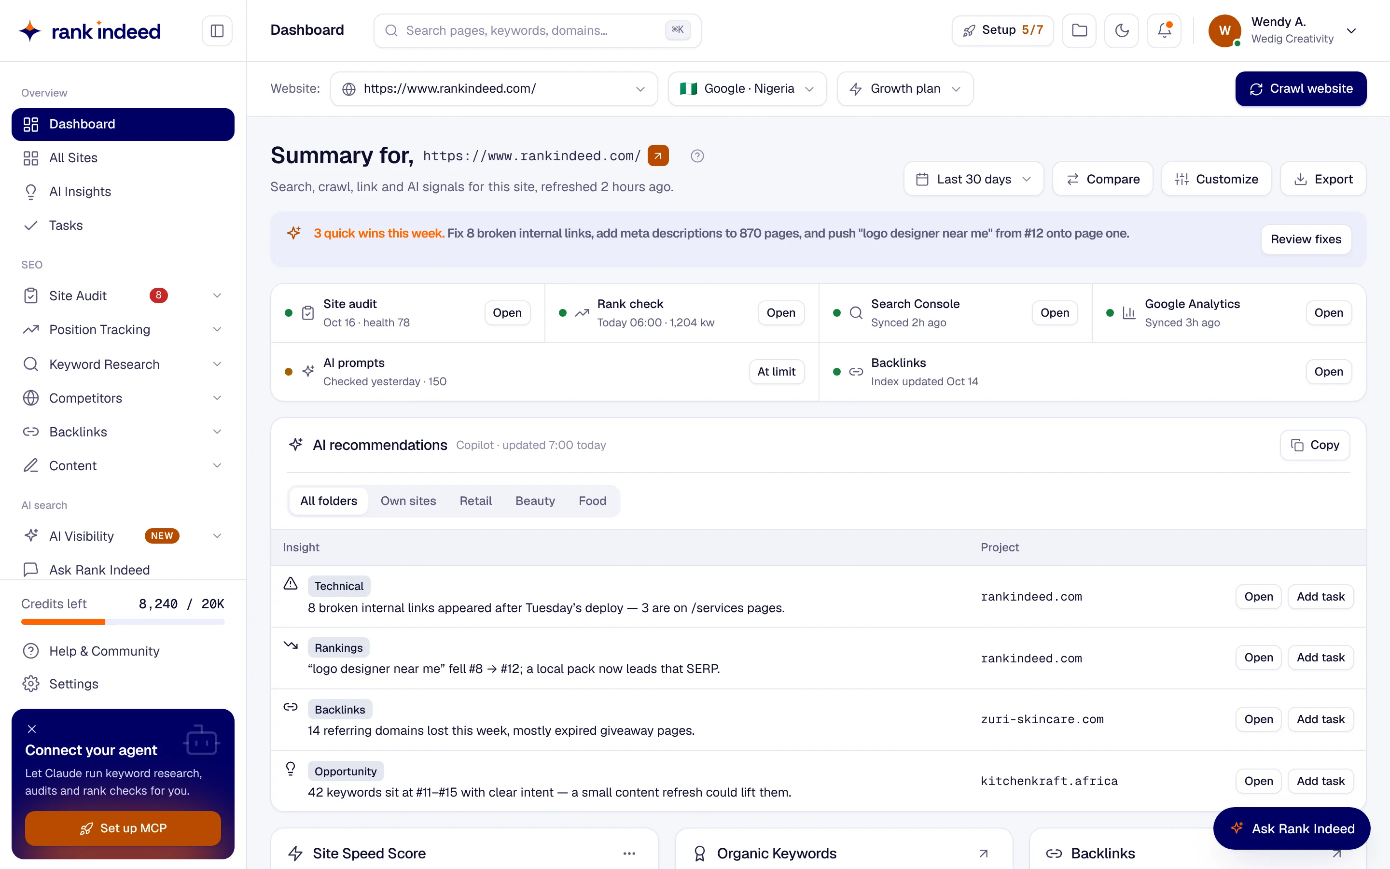Click the Export button
The width and height of the screenshot is (1390, 869).
(1323, 179)
